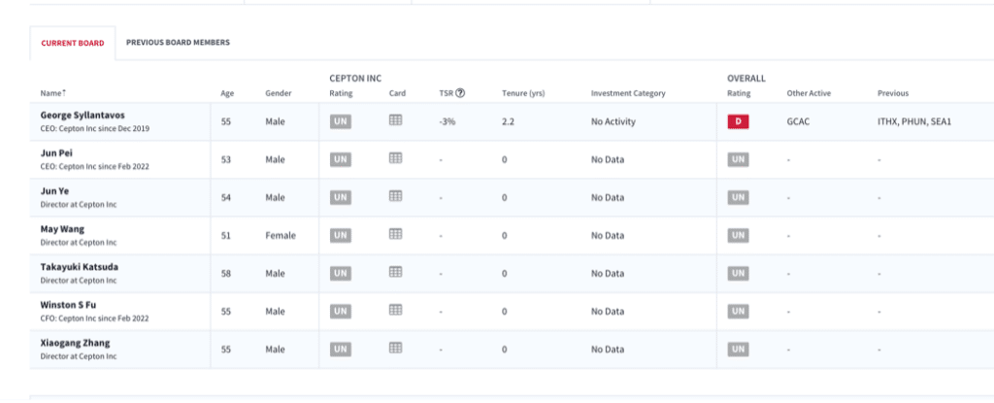Image resolution: width=994 pixels, height=403 pixels.
Task: Click the previous companies ITHX, PHUN, SEA1
Action: pos(914,121)
